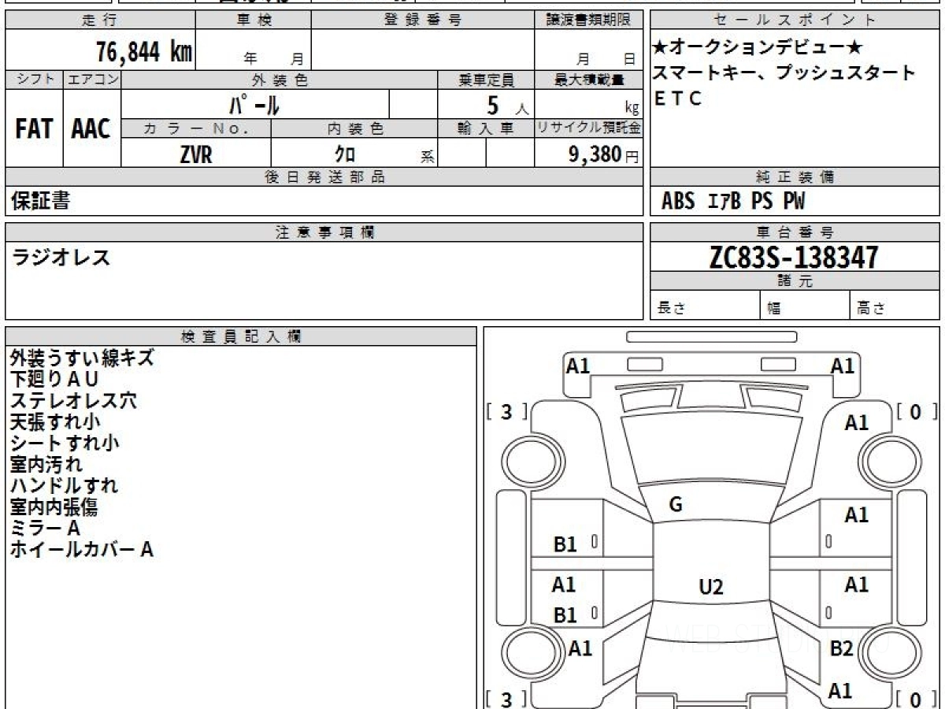Select the 保証書 entry

[x=40, y=201]
